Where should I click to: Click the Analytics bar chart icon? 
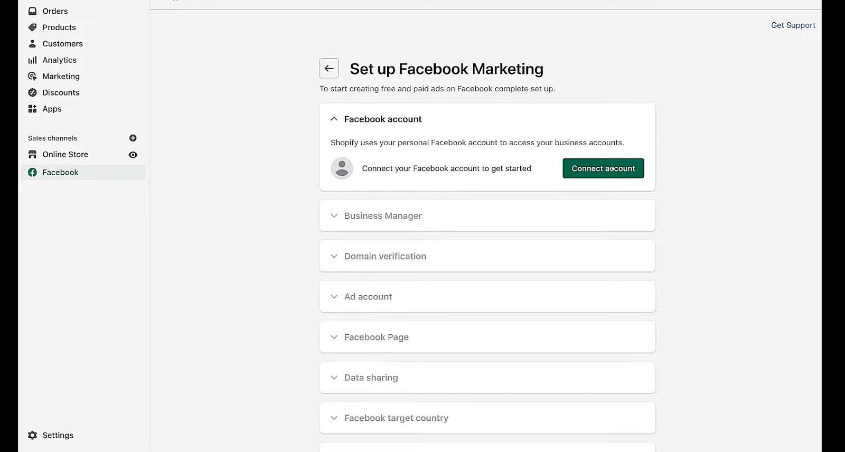click(32, 60)
